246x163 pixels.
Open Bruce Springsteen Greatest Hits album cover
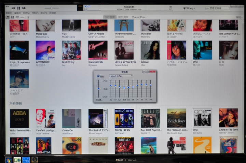pos(176,145)
